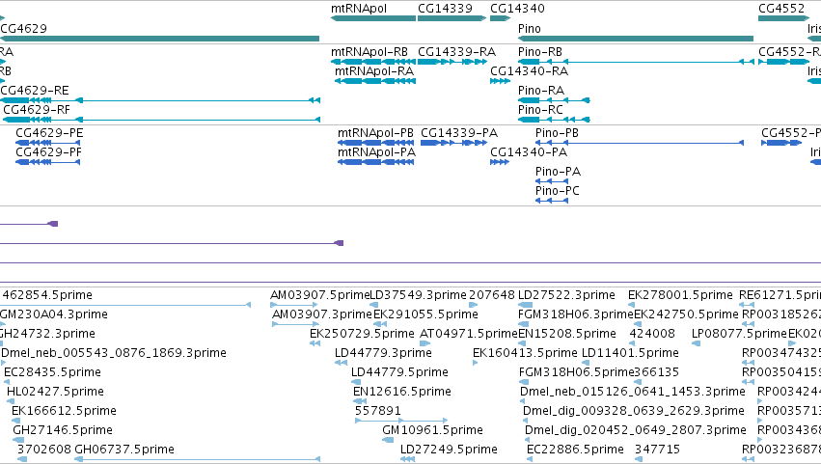Click EST LD44779.5prime

(399, 372)
